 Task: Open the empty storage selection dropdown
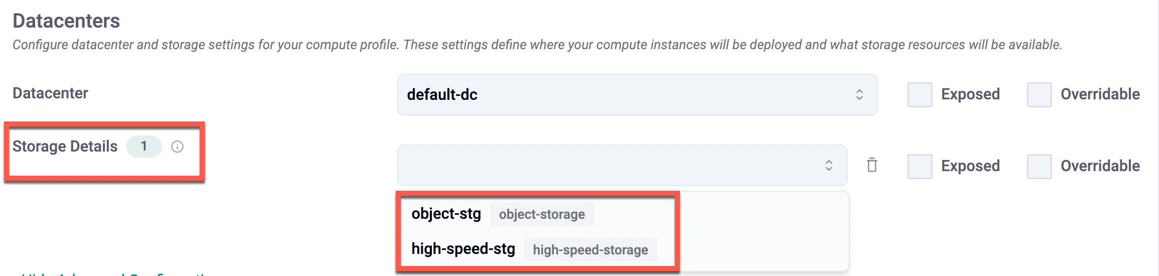(x=622, y=166)
